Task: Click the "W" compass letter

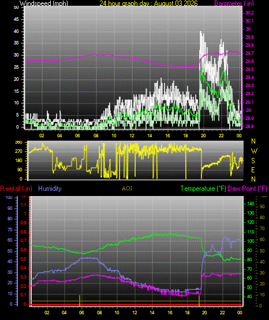Action: pos(254,151)
